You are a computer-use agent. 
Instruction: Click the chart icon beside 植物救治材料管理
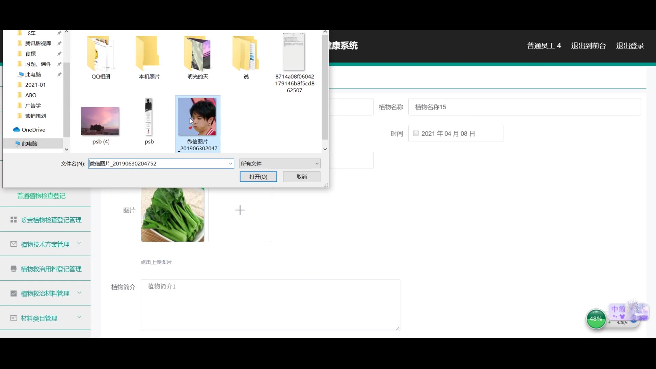coord(14,293)
